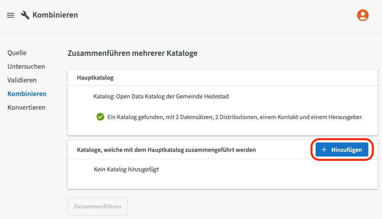Open the hamburger navigation menu
Image resolution: width=382 pixels, height=219 pixels.
(x=11, y=15)
